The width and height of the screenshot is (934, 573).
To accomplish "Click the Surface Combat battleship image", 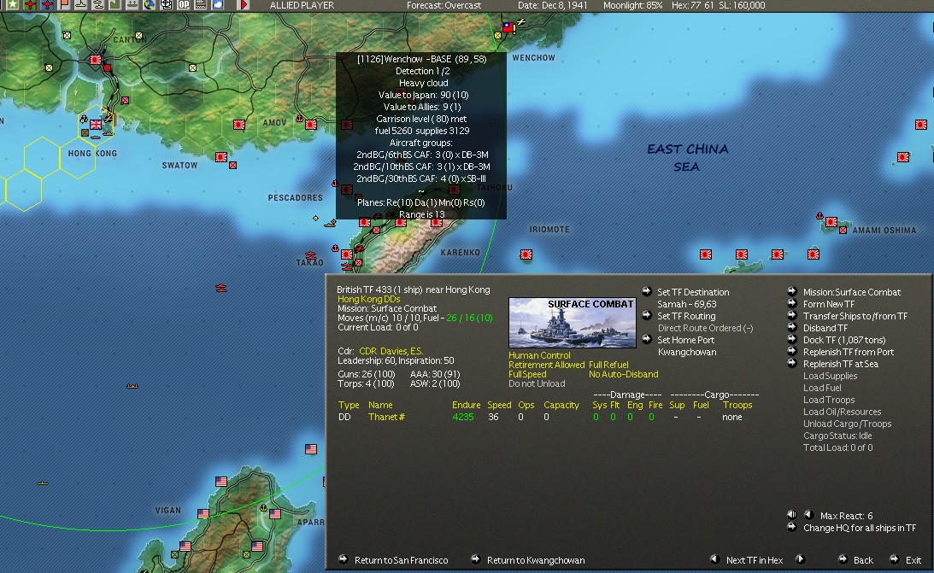I will click(x=572, y=323).
